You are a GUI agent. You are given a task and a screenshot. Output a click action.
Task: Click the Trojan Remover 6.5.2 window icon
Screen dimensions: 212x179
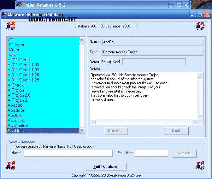19,4
